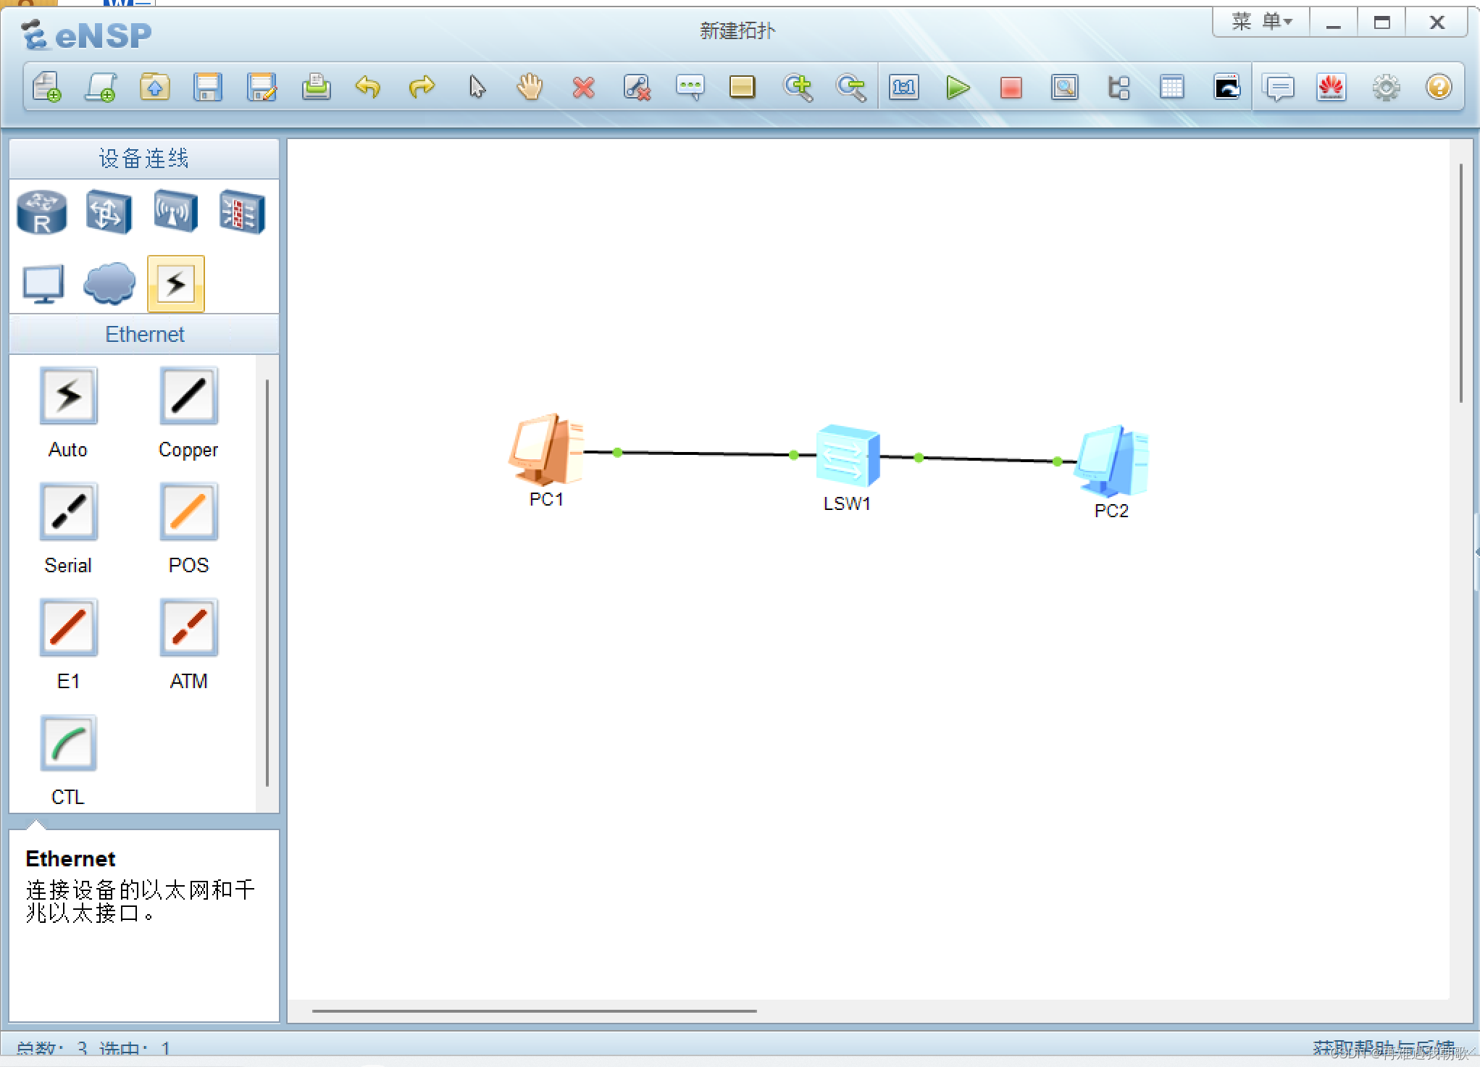Choose the Copper cable type
Viewport: 1480px width, 1067px height.
pyautogui.click(x=188, y=396)
